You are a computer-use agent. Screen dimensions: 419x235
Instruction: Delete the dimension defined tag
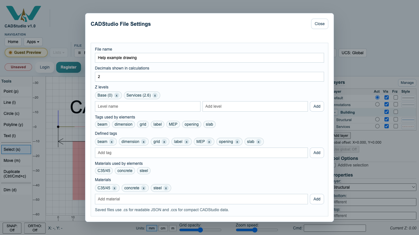point(143,142)
